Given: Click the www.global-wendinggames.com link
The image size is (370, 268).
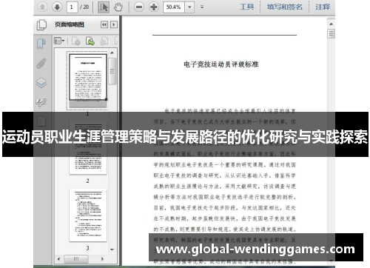Looking at the screenshot, I should (255, 249).
